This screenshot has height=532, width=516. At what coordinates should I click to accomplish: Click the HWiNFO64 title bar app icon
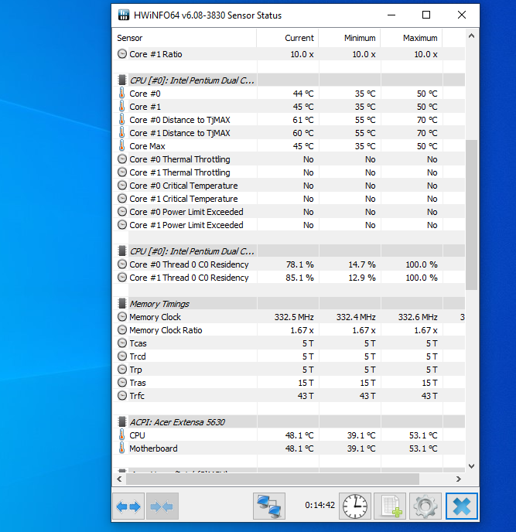tap(124, 15)
